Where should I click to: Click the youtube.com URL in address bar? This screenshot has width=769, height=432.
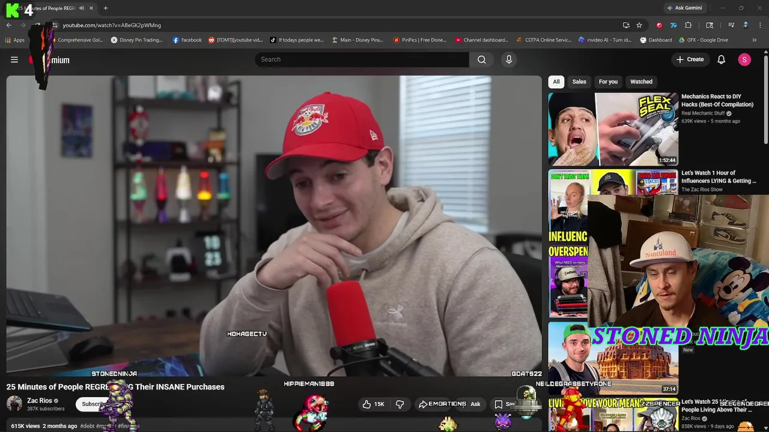[x=112, y=25]
